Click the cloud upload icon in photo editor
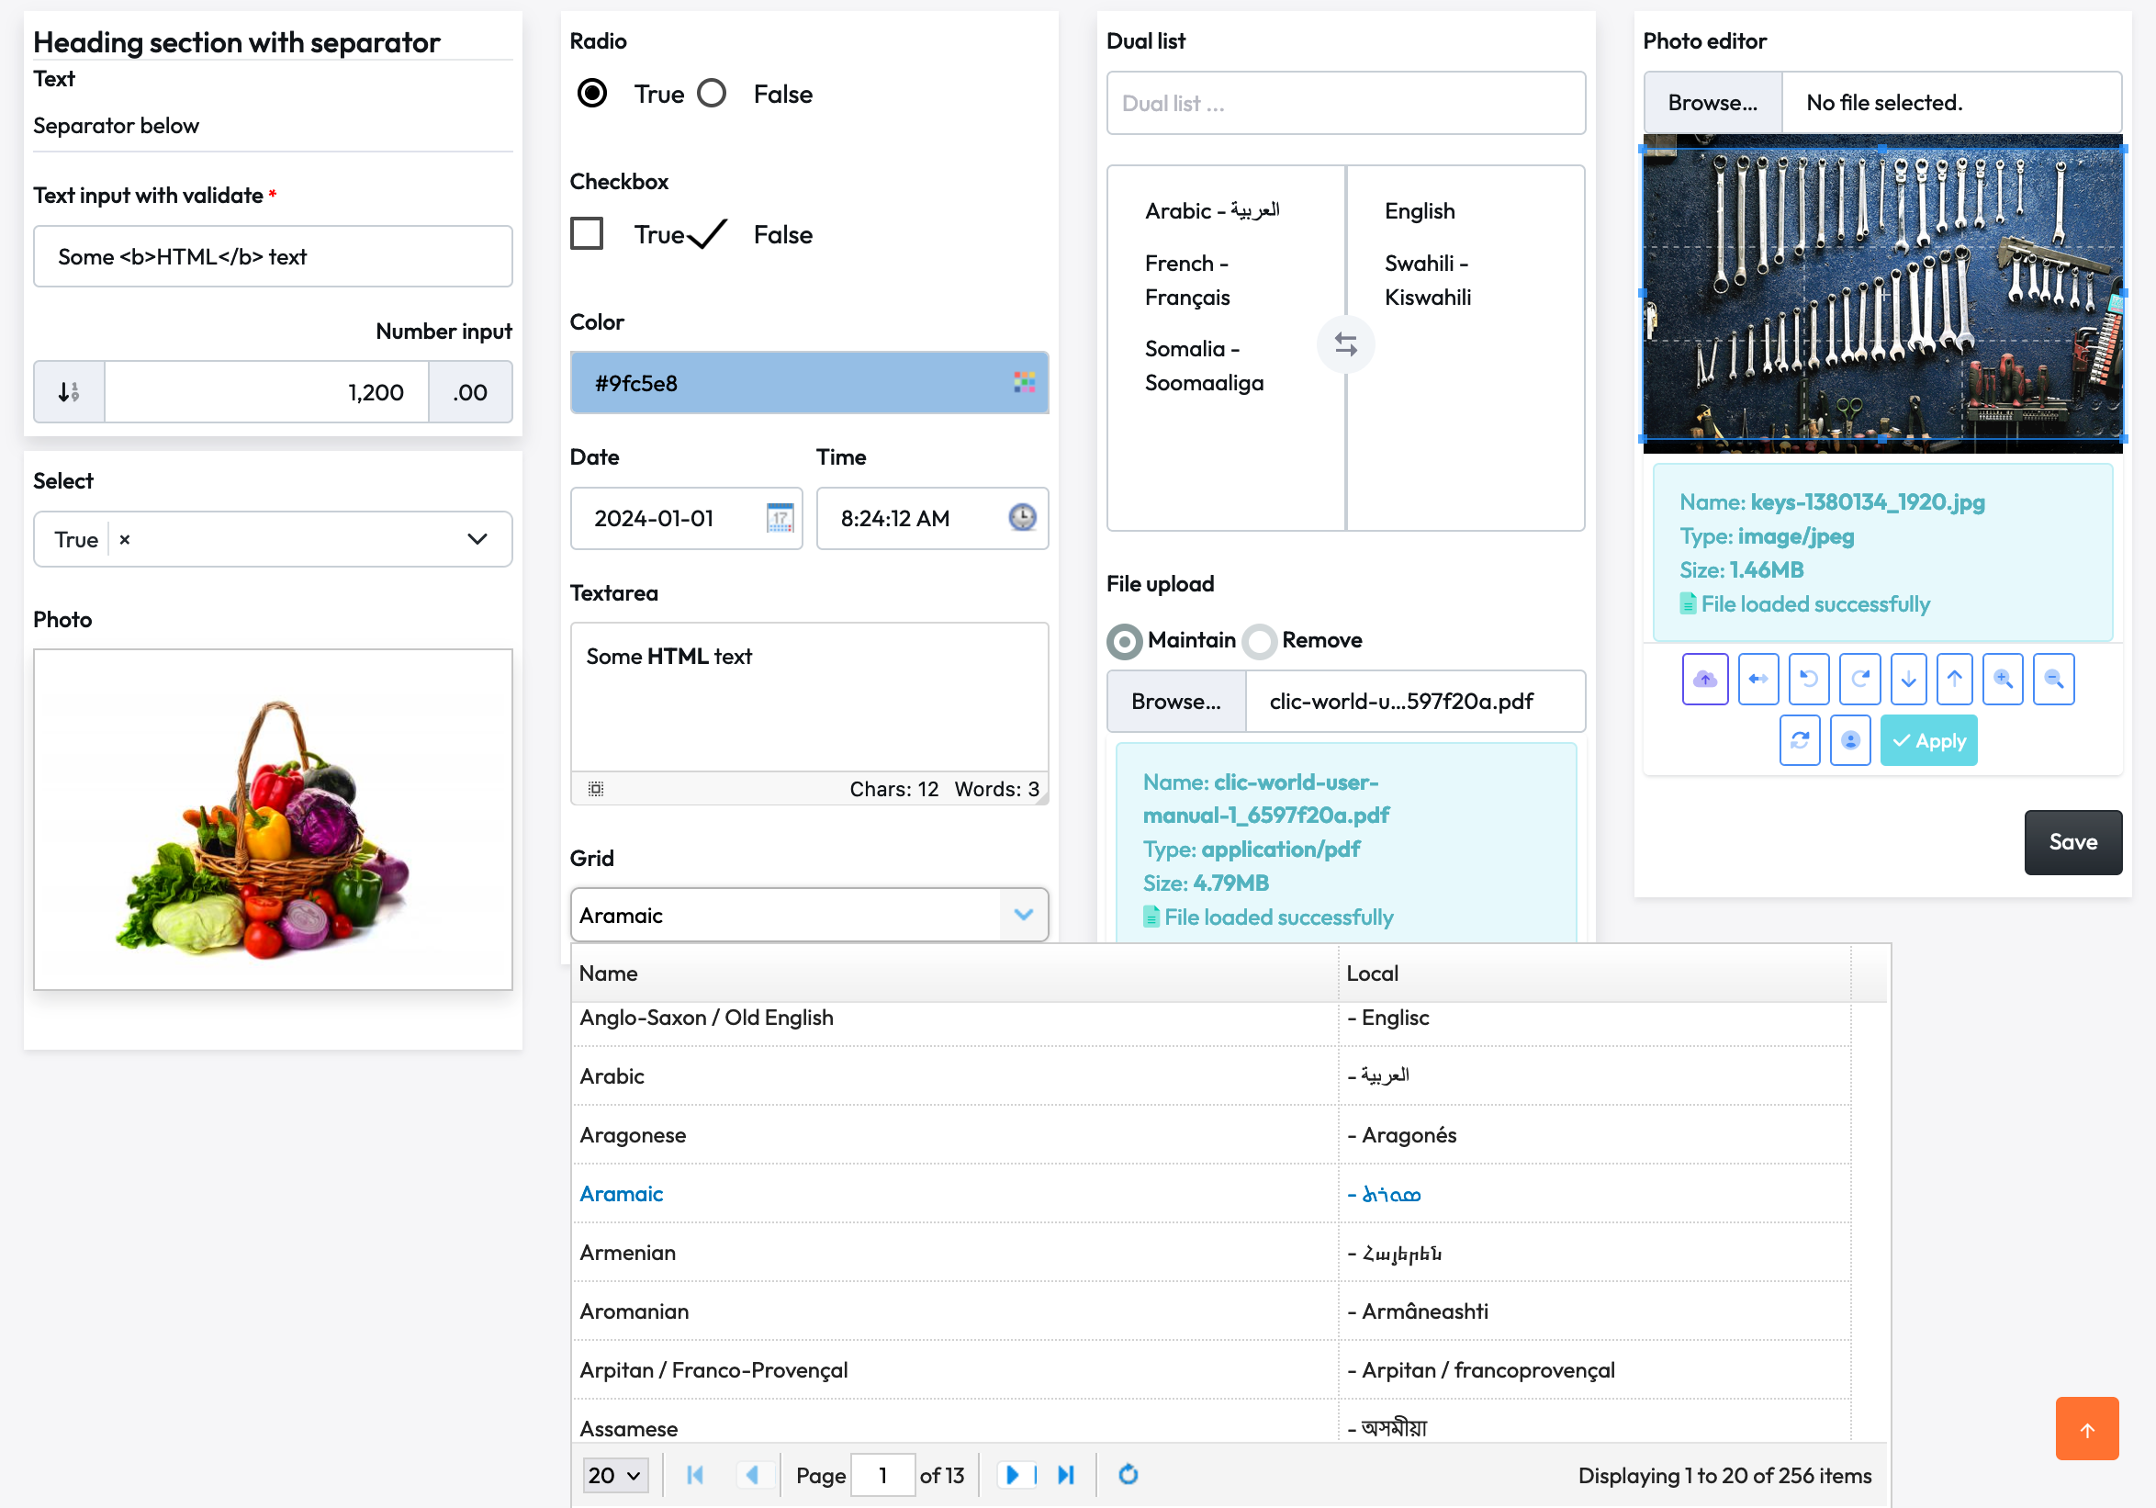This screenshot has height=1508, width=2156. pyautogui.click(x=1704, y=679)
